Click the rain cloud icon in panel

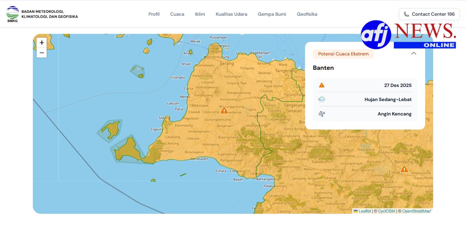(322, 100)
